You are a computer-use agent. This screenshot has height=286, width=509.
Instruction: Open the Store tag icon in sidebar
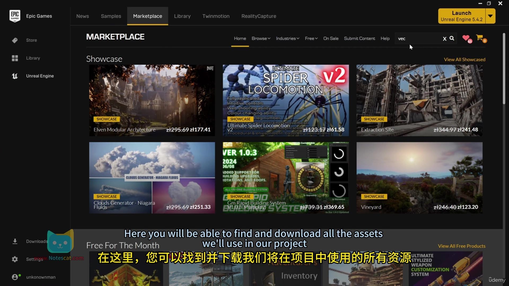pos(15,40)
